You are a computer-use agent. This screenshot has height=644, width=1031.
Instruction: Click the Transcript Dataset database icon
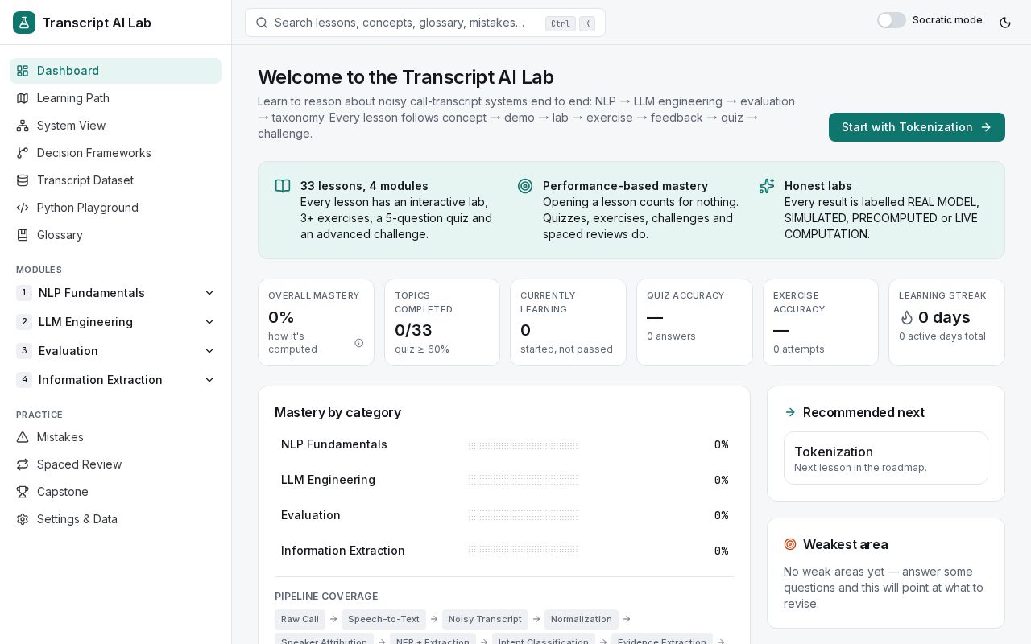(23, 180)
